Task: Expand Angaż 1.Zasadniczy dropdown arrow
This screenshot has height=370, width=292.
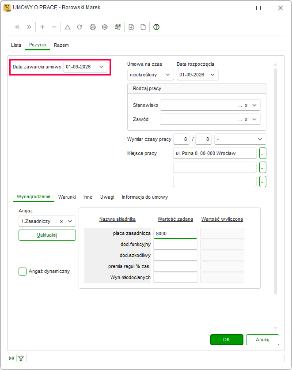Action: tap(70, 221)
